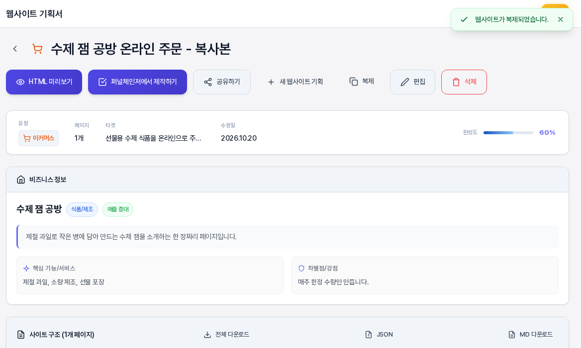Click the 공유하기 share button
The image size is (581, 348).
[x=222, y=82]
